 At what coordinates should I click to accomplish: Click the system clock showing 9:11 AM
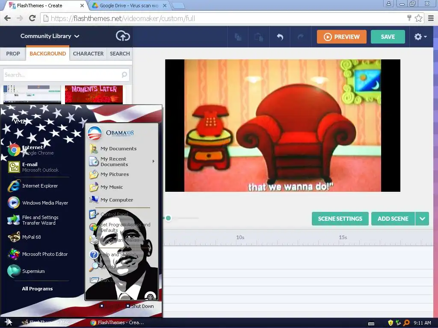(x=422, y=323)
